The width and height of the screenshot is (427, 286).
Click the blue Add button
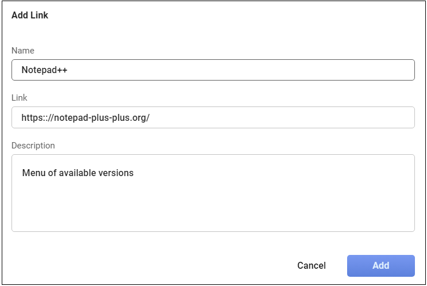tap(380, 266)
